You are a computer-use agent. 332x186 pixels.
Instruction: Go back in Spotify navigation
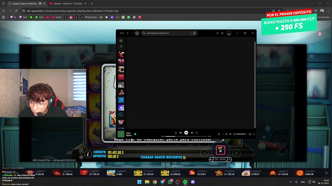tap(128, 33)
